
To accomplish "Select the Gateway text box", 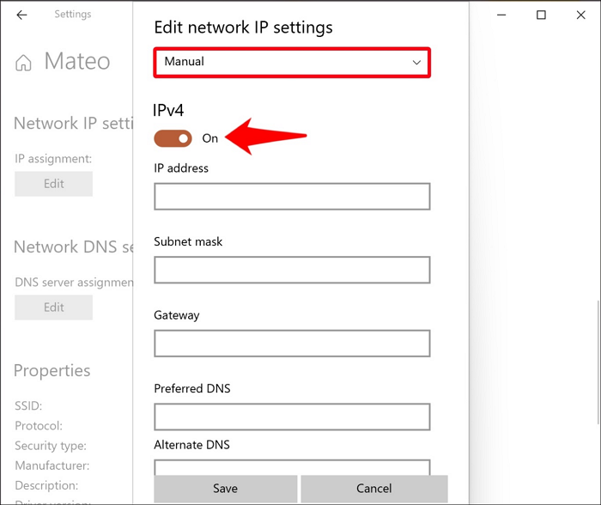I will coord(291,344).
